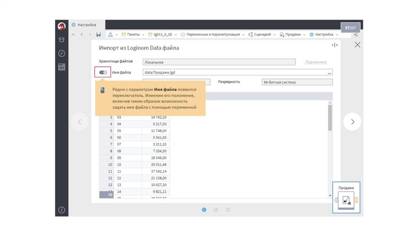Open the graduation cap learning icon

tap(61, 40)
